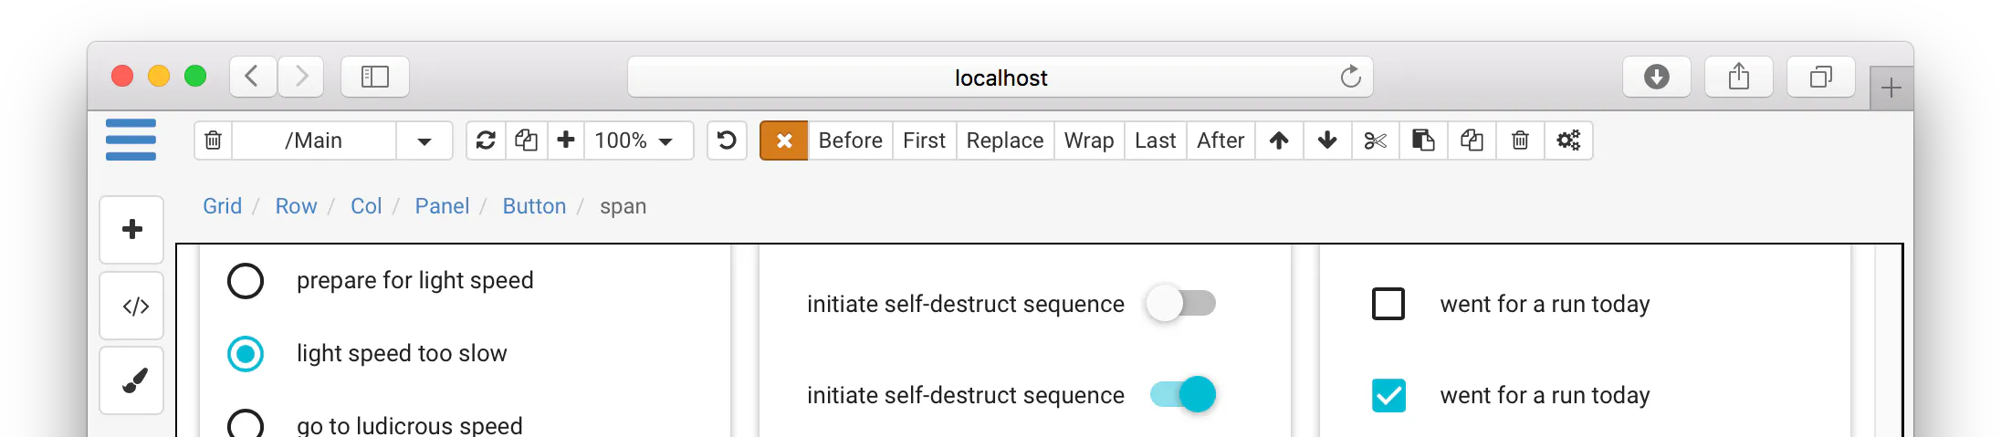This screenshot has width=2001, height=437.
Task: Turn on the first self-destruct sequence switch
Action: click(x=1181, y=303)
